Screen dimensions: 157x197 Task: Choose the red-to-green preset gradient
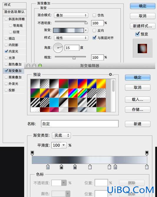(x=64, y=84)
